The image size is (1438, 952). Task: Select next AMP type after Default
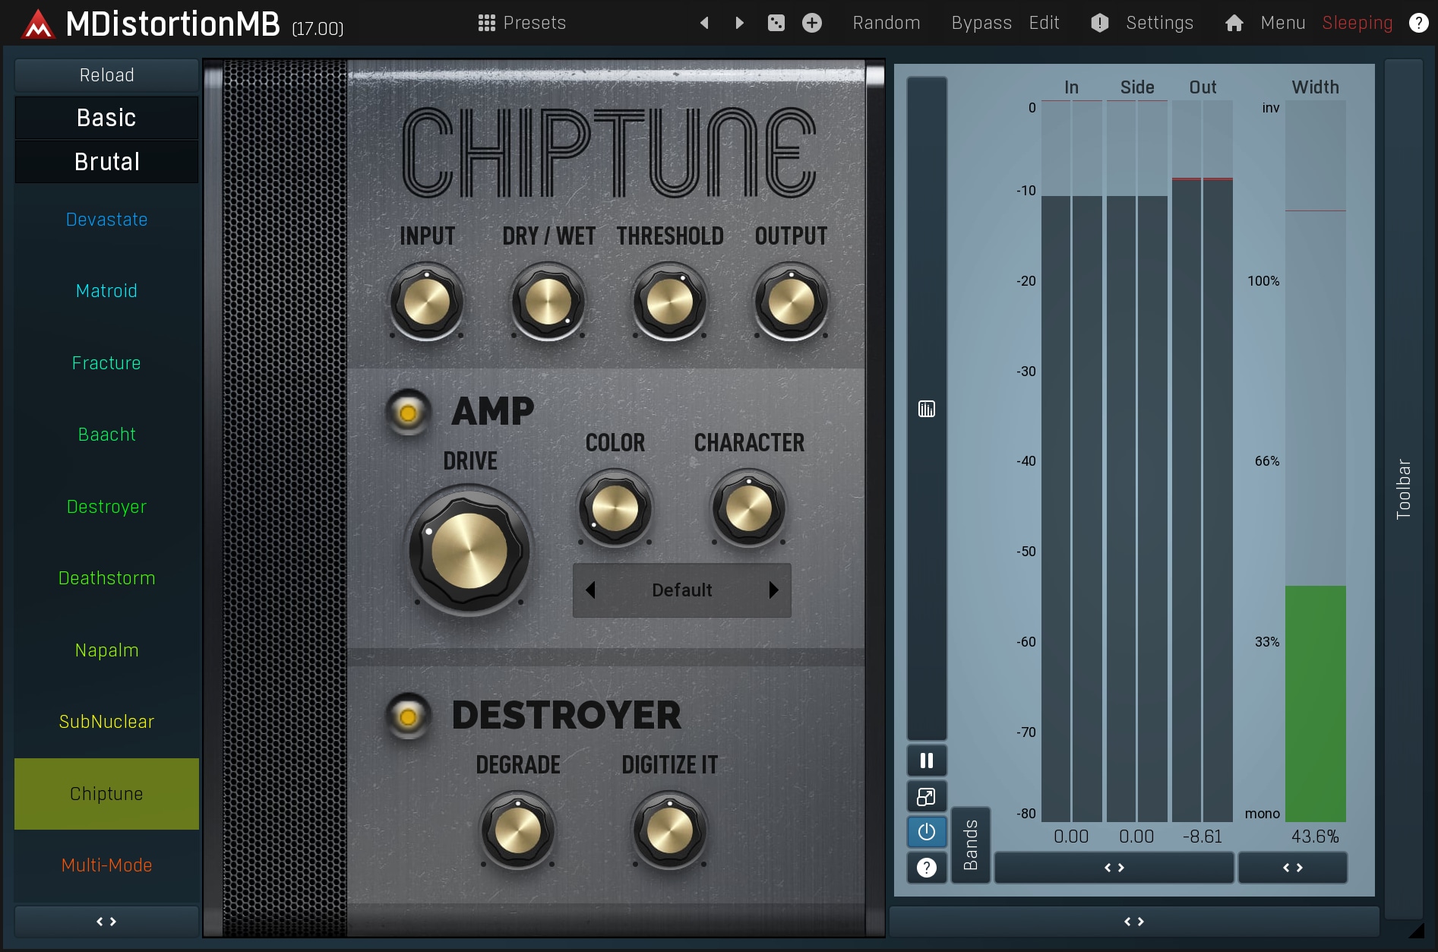point(773,590)
